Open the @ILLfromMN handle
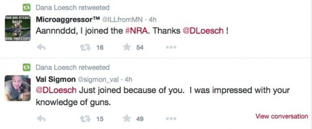The image size is (312, 129). click(124, 20)
